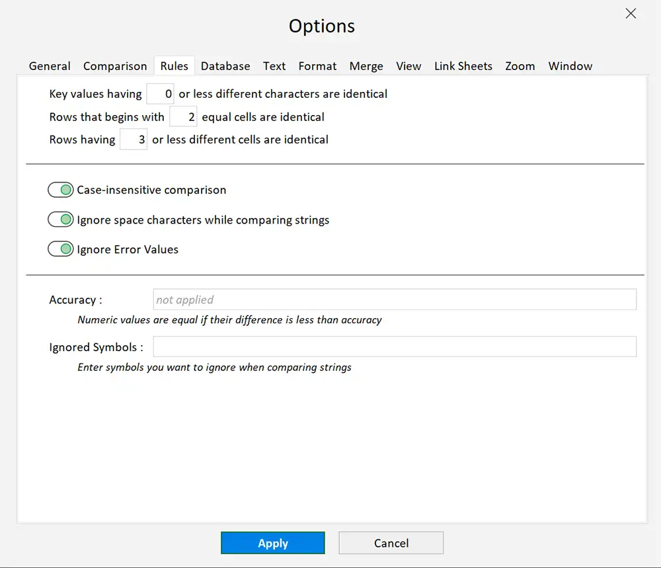Disable case-insensitive comparison
Screen dimensions: 661x568
pyautogui.click(x=61, y=190)
